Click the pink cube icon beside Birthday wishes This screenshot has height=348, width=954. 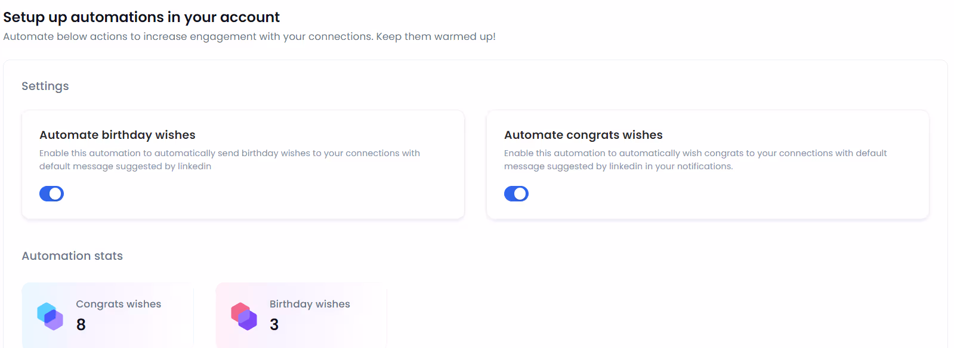pos(244,317)
